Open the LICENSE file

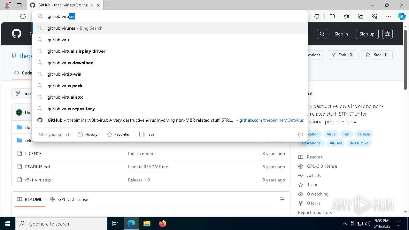tap(33, 154)
